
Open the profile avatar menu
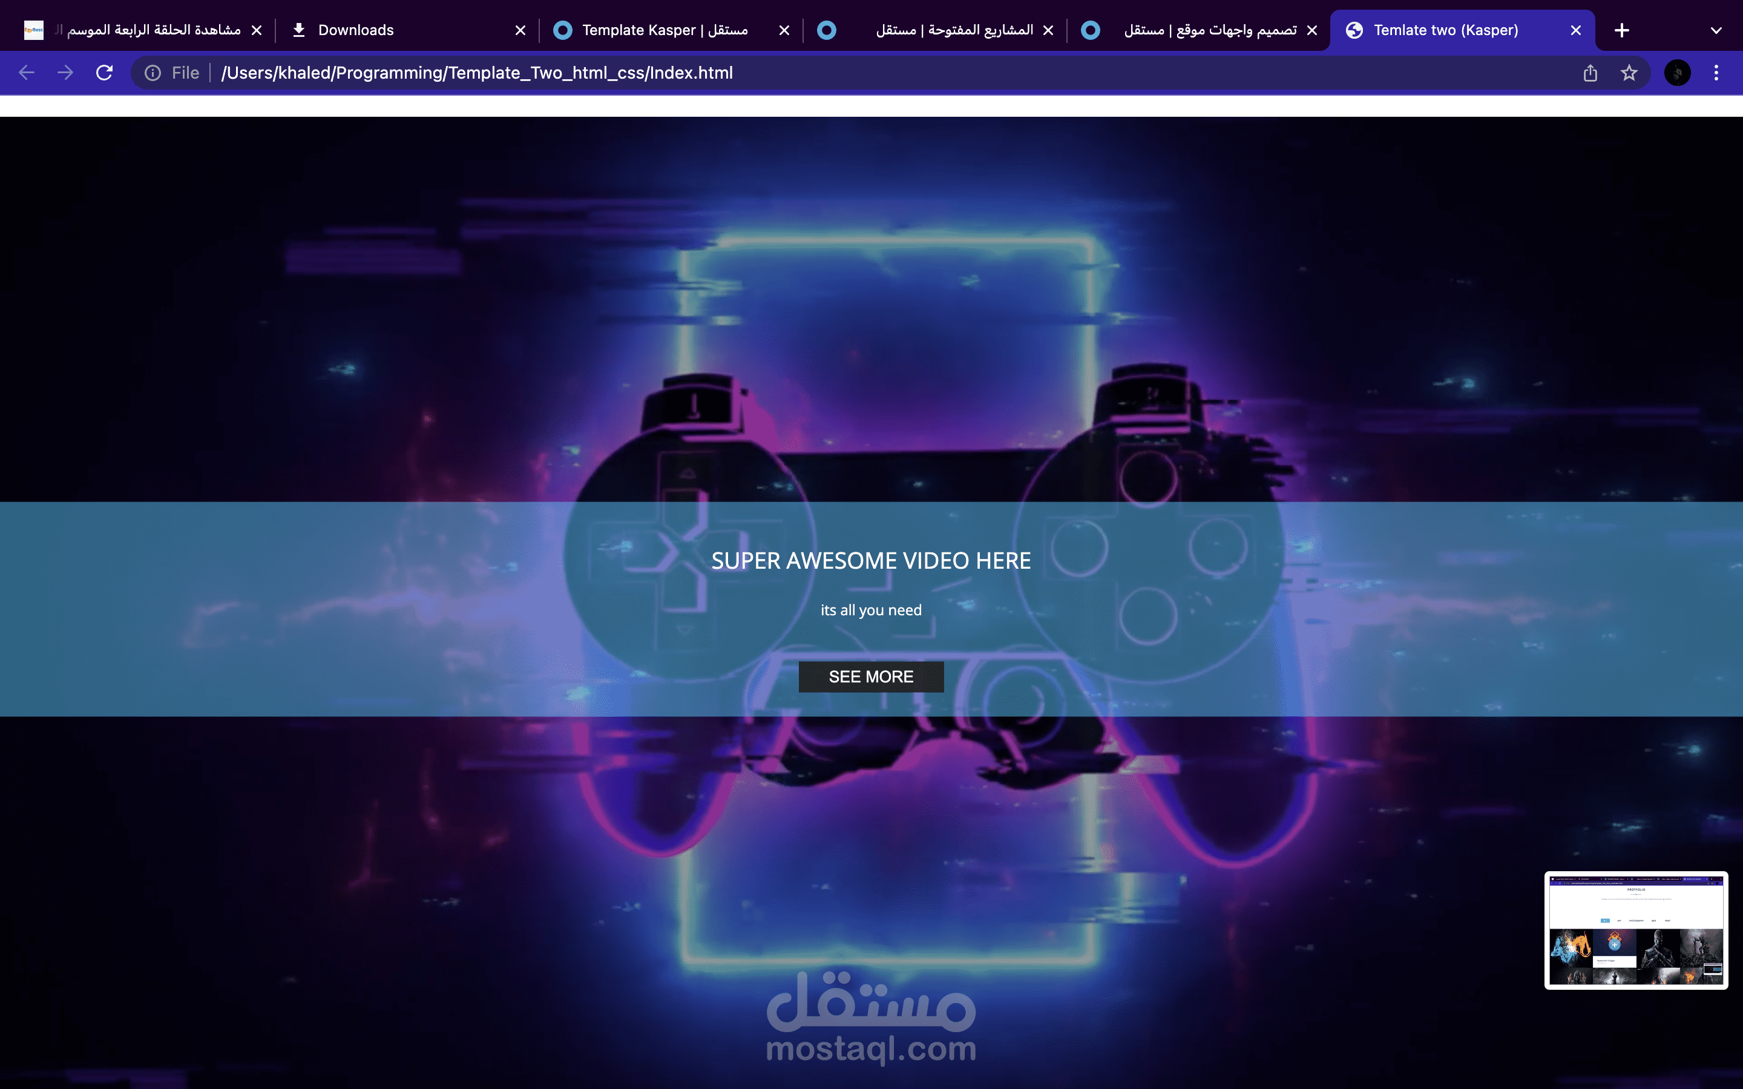(x=1678, y=73)
